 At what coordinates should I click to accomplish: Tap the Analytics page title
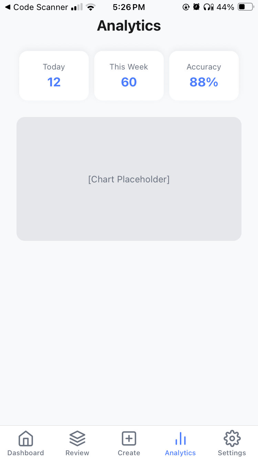pyautogui.click(x=129, y=26)
